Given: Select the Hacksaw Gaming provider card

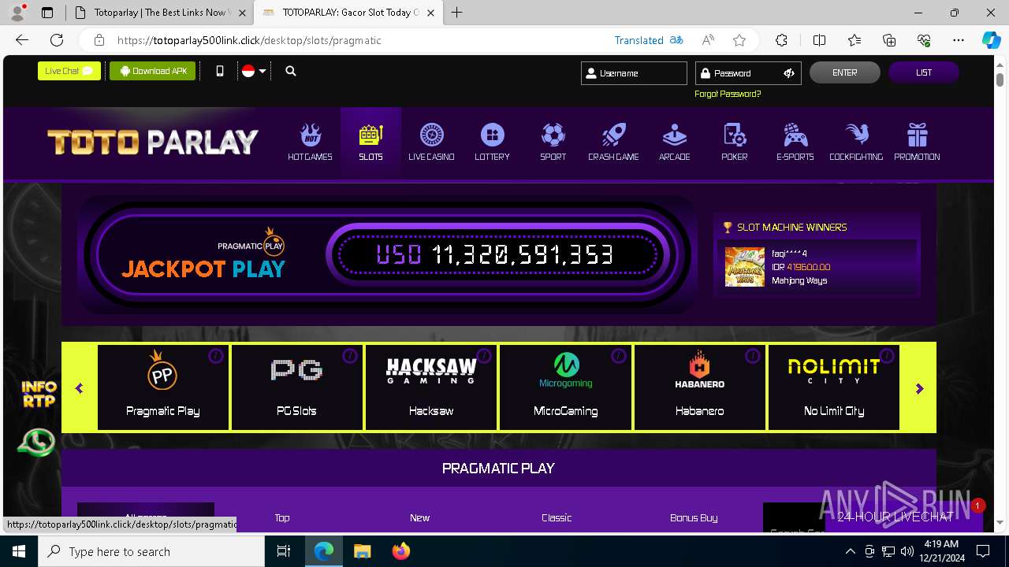Looking at the screenshot, I should tap(431, 387).
